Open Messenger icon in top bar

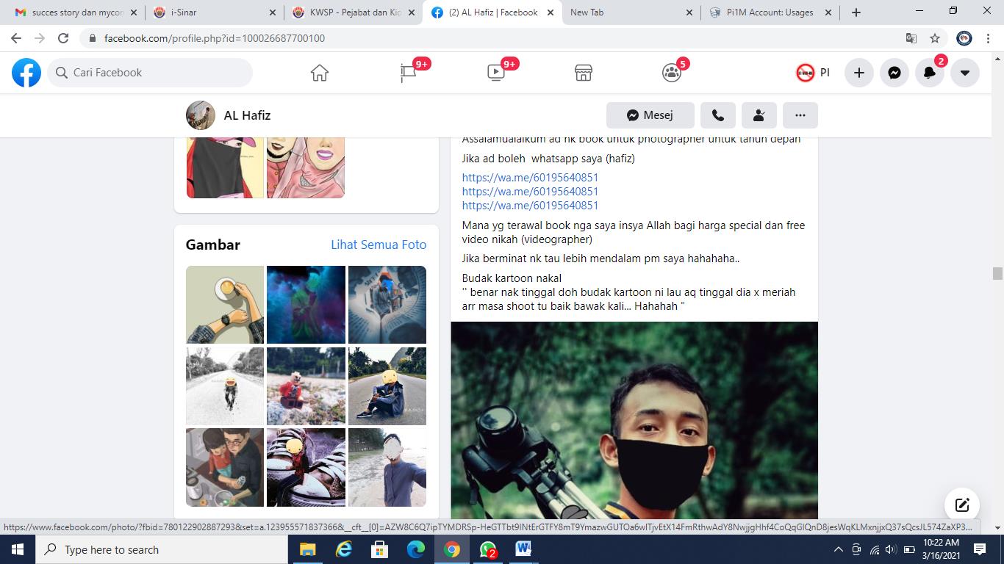(894, 73)
